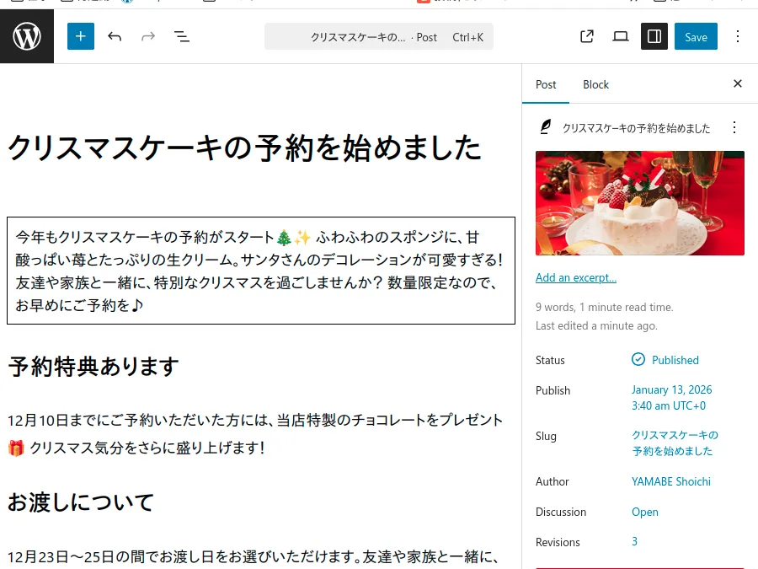Open the Document Overview panel
758x569 pixels.
pyautogui.click(x=182, y=36)
